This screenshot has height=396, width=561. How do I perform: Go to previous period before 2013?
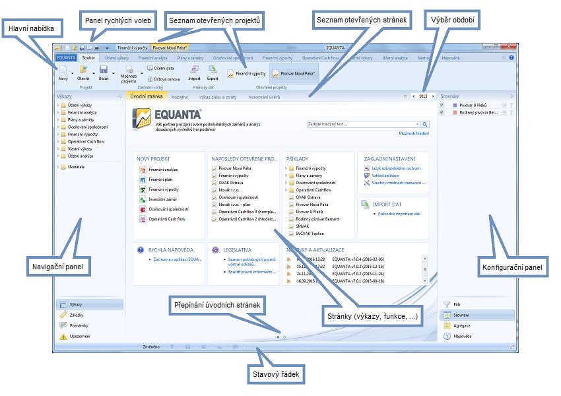[x=414, y=96]
